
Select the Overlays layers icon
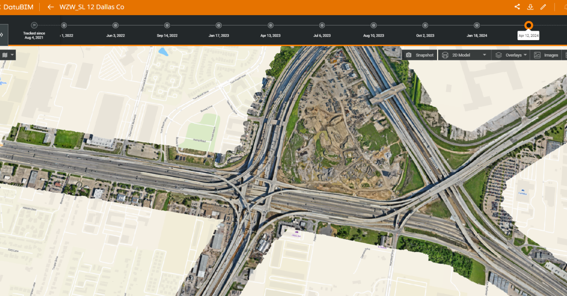point(499,55)
